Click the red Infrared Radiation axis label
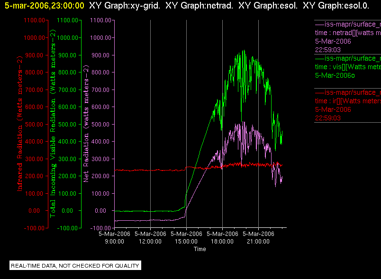 (x=20, y=123)
